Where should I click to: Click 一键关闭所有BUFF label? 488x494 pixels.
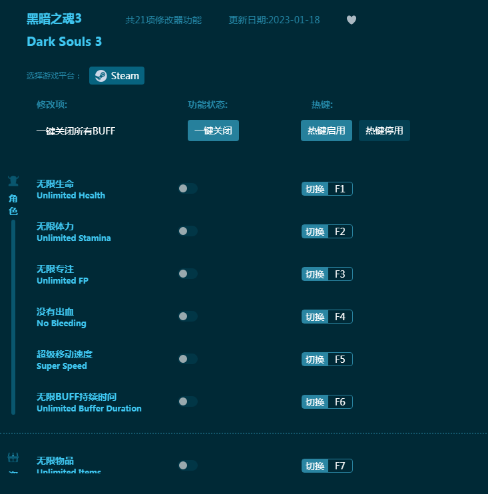76,130
